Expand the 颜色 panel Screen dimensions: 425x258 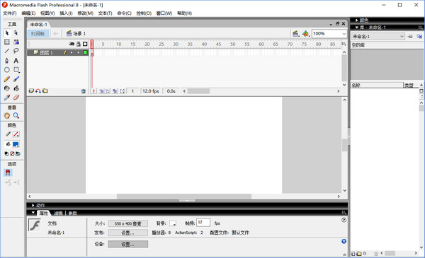356,20
